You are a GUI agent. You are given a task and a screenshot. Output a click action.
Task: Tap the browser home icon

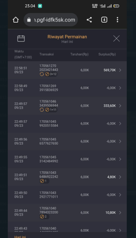(x=16, y=20)
